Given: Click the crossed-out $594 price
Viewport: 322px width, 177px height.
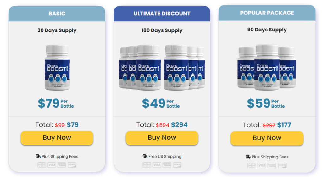Looking at the screenshot, I should pos(162,125).
